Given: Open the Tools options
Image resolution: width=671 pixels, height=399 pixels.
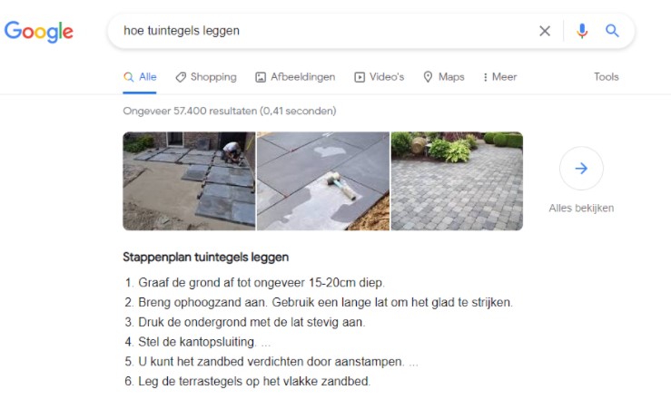Looking at the screenshot, I should tap(606, 77).
